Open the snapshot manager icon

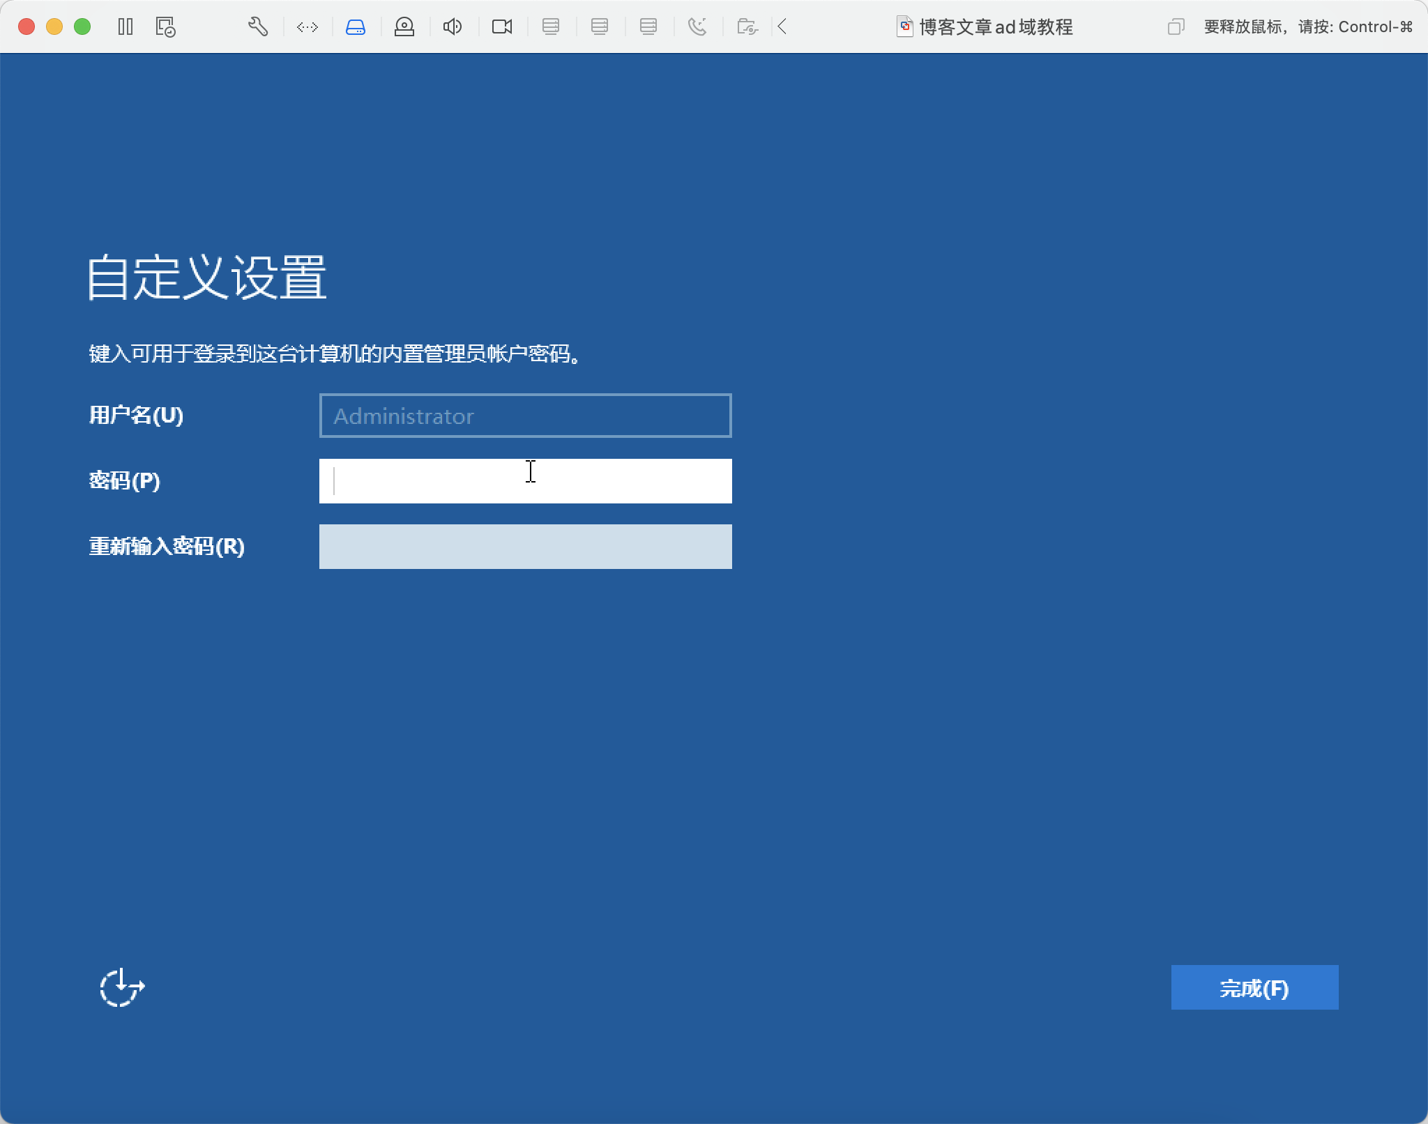165,27
